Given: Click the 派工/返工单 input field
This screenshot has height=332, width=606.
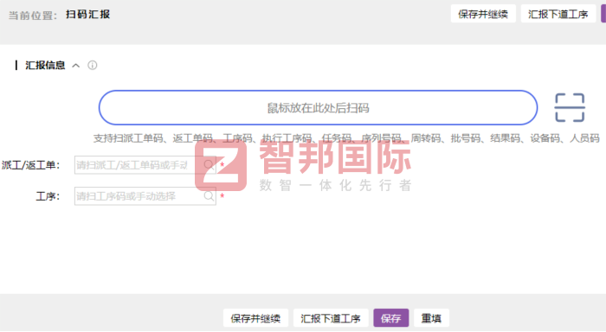Looking at the screenshot, I should click(145, 165).
